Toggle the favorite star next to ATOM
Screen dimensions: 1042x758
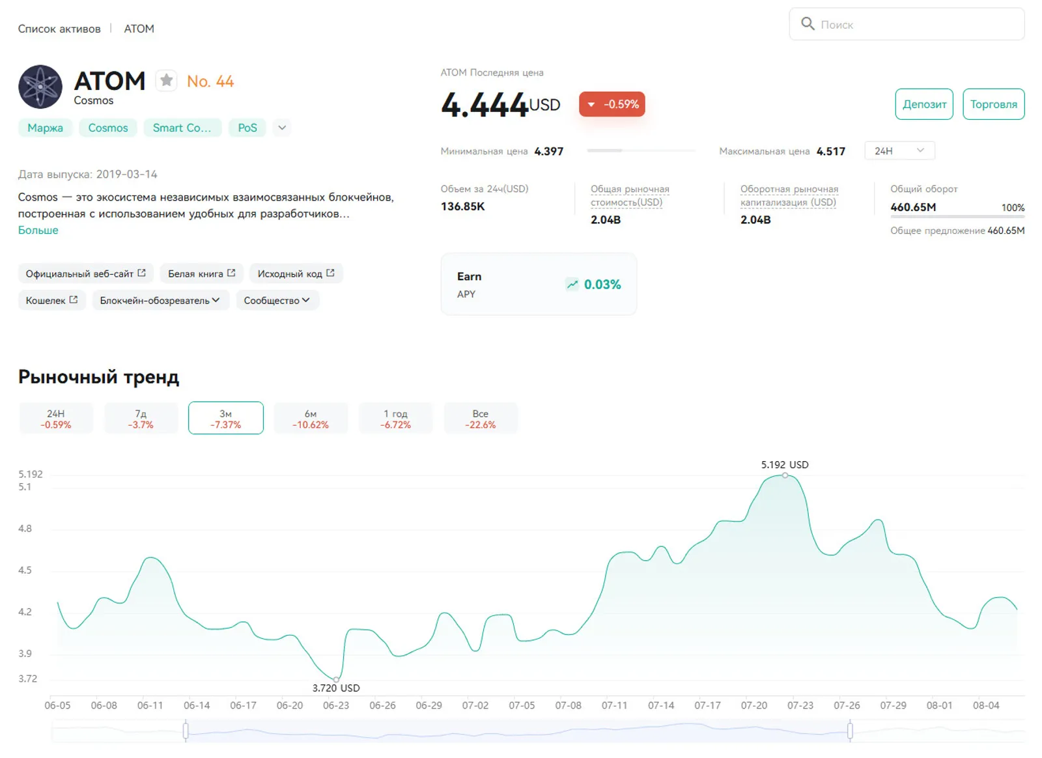click(167, 81)
